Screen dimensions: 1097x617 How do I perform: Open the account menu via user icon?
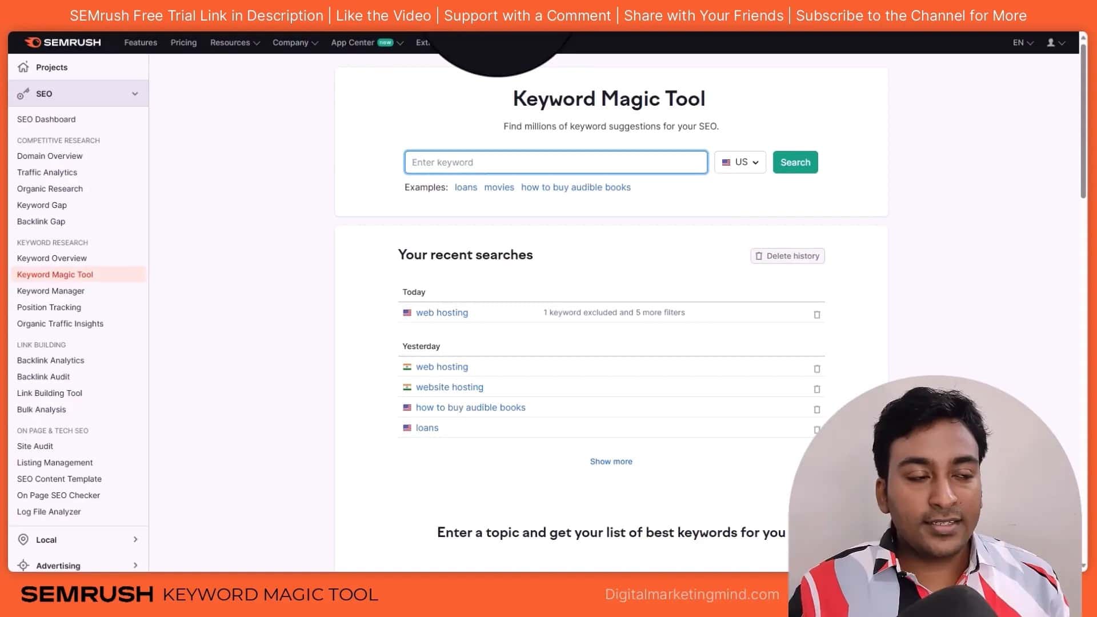point(1051,42)
